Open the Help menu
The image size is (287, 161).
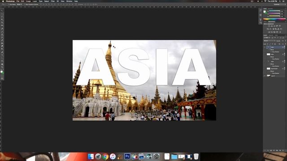76,1
